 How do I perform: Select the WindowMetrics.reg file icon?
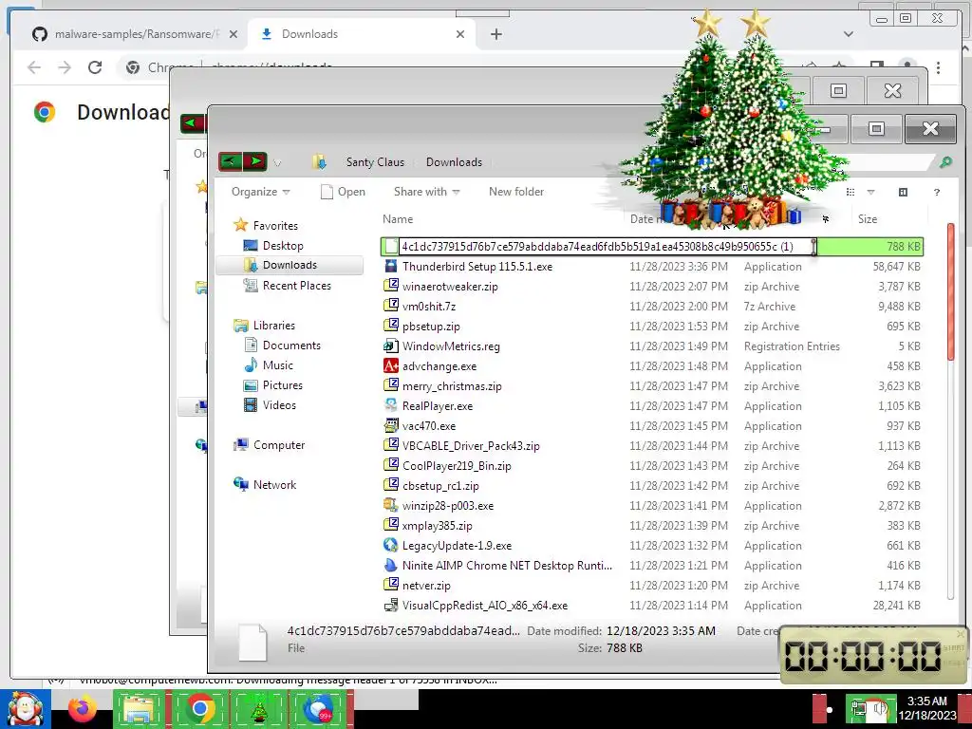tap(391, 346)
